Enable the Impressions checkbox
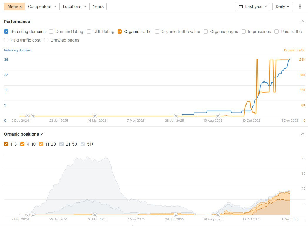Screen dimensions: 308x226 click(x=244, y=32)
